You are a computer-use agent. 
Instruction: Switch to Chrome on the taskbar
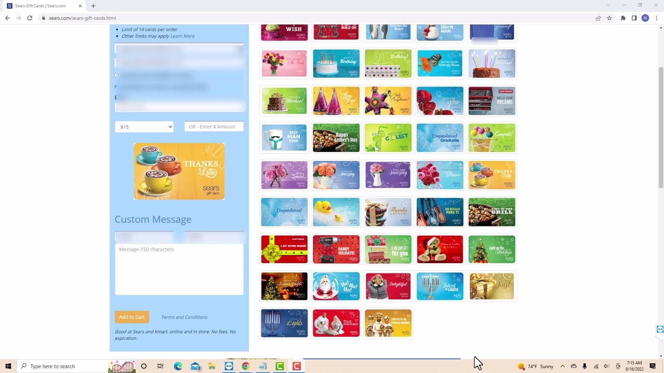pos(246,366)
